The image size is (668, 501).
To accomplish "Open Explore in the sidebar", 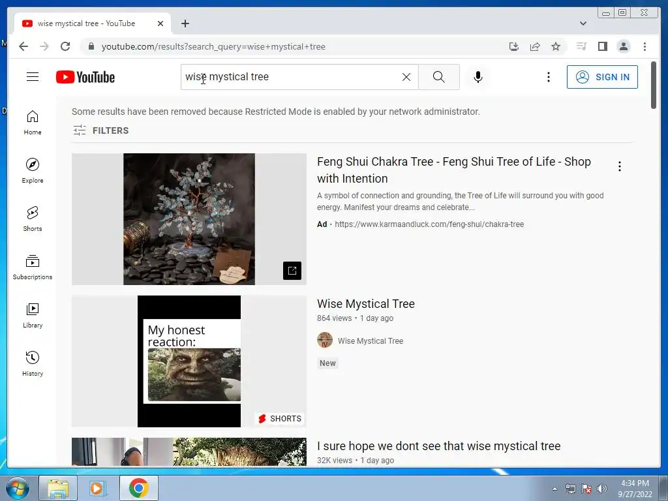I will (x=33, y=171).
